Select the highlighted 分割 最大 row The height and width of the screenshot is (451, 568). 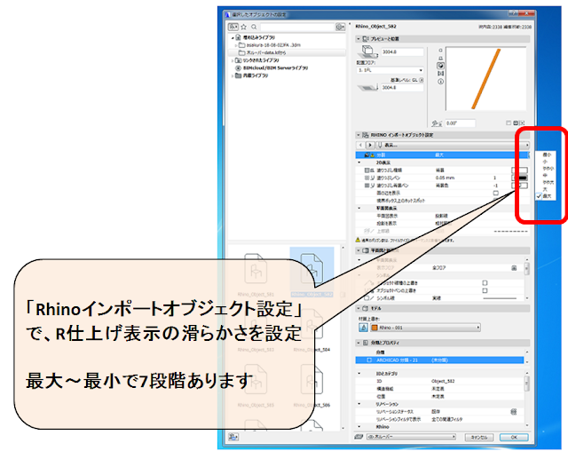tap(442, 155)
